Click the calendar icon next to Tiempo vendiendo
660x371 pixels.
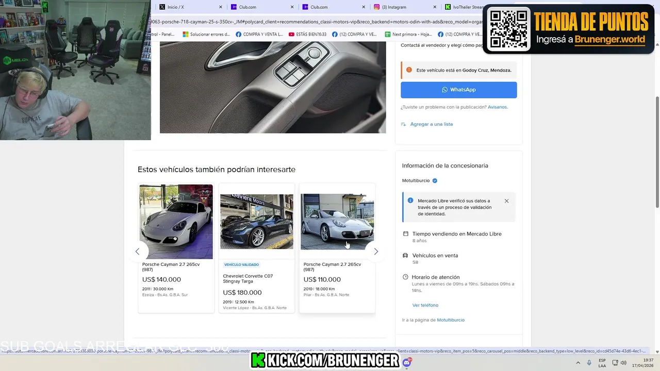(x=406, y=234)
